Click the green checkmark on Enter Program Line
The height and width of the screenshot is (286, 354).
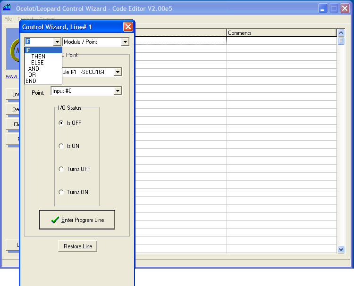pyautogui.click(x=55, y=220)
